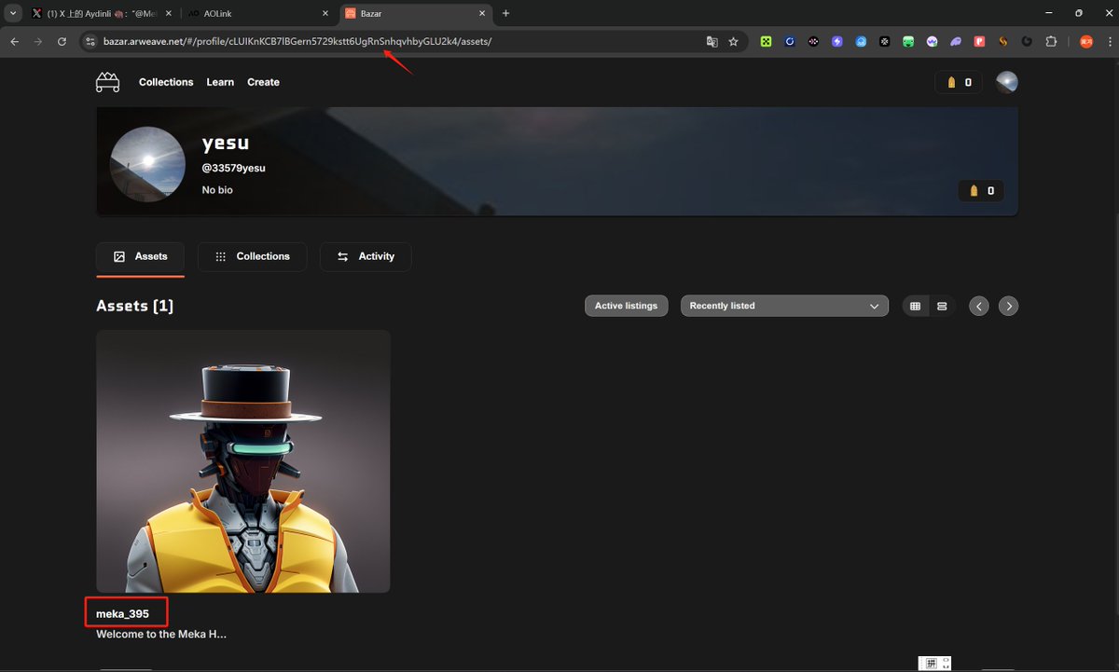This screenshot has width=1119, height=672.
Task: Click the assets view icon in Assets tab
Action: [119, 256]
